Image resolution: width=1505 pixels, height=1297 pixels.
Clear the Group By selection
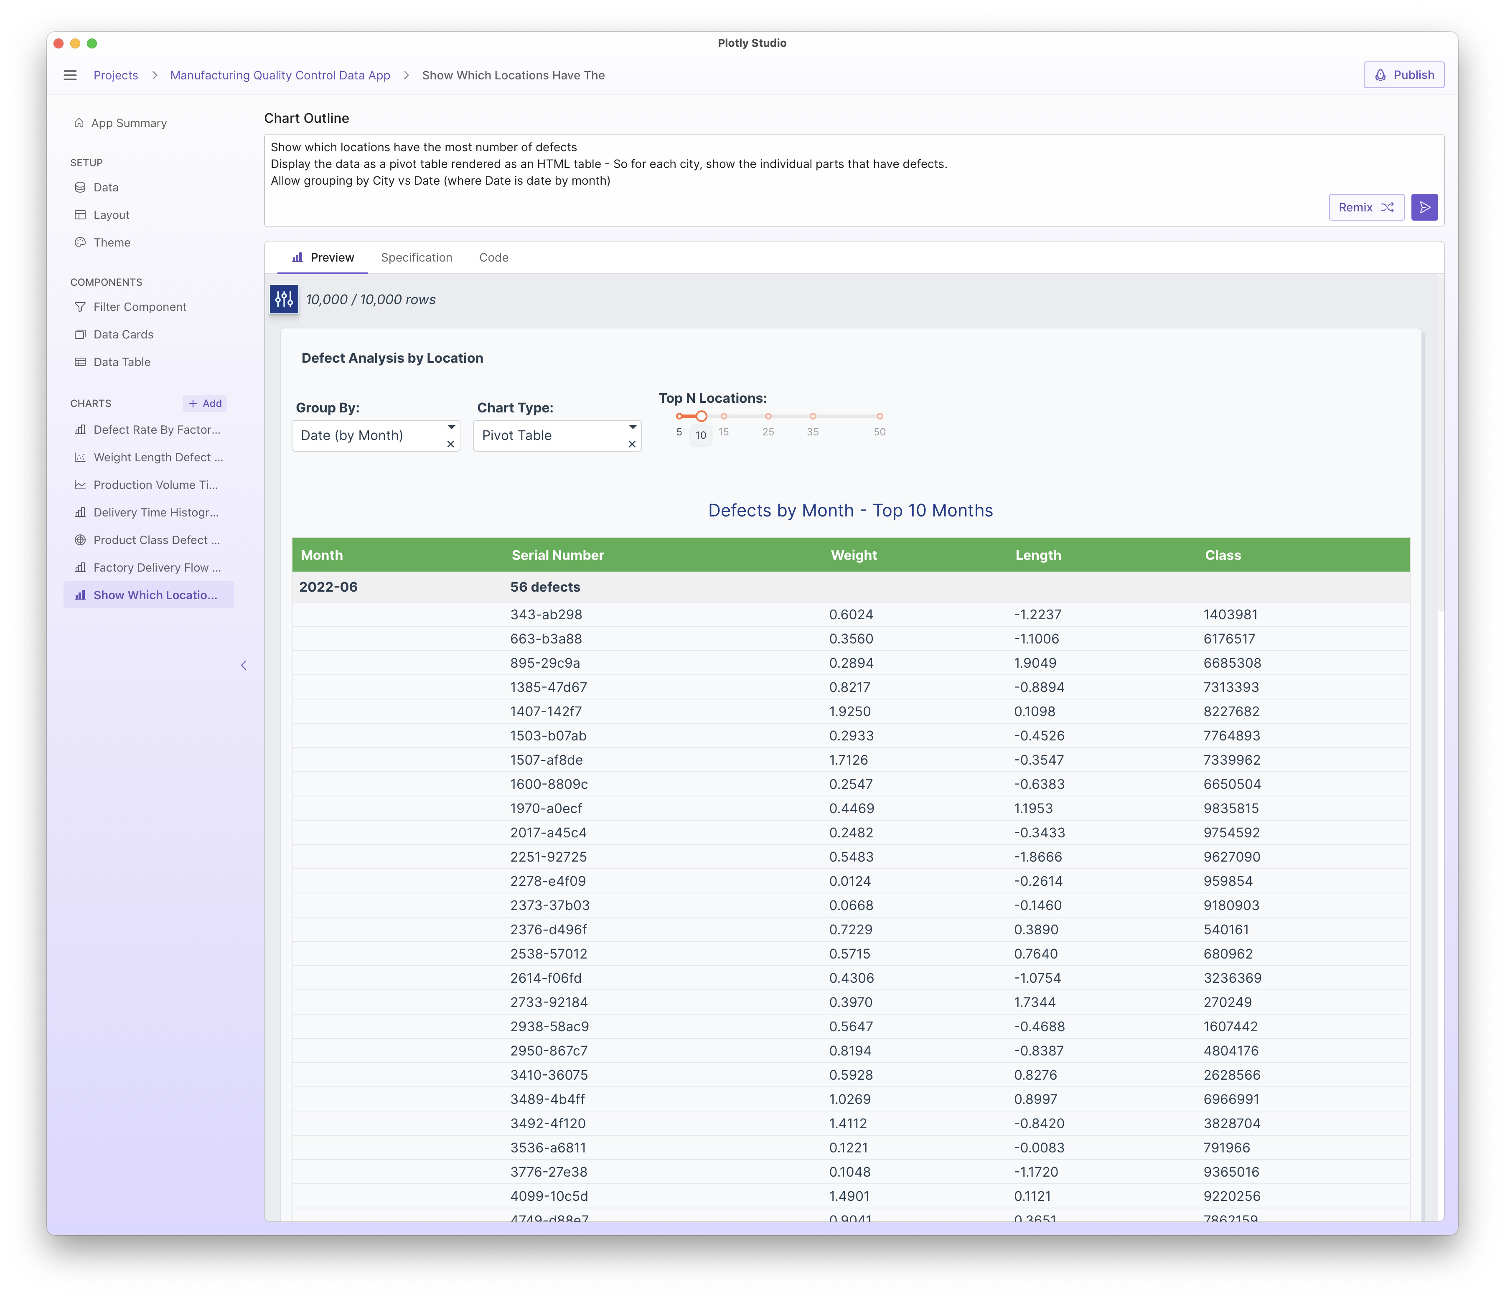point(450,445)
